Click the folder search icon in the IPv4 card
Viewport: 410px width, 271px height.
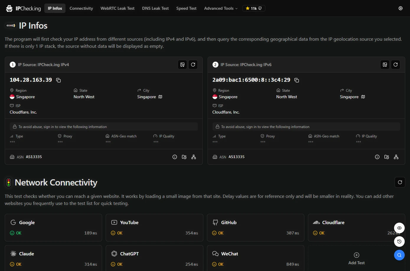[184, 157]
